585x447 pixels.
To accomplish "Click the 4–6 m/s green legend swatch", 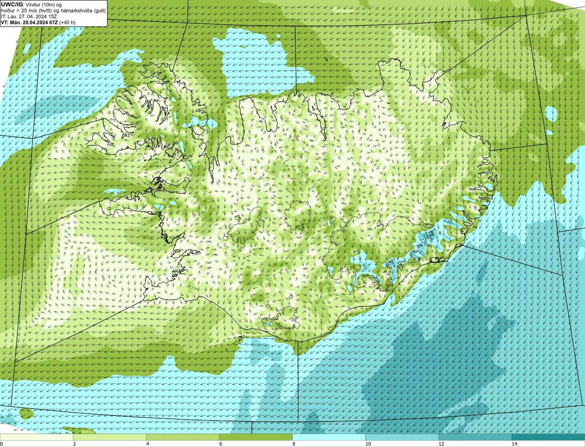I will (183, 437).
